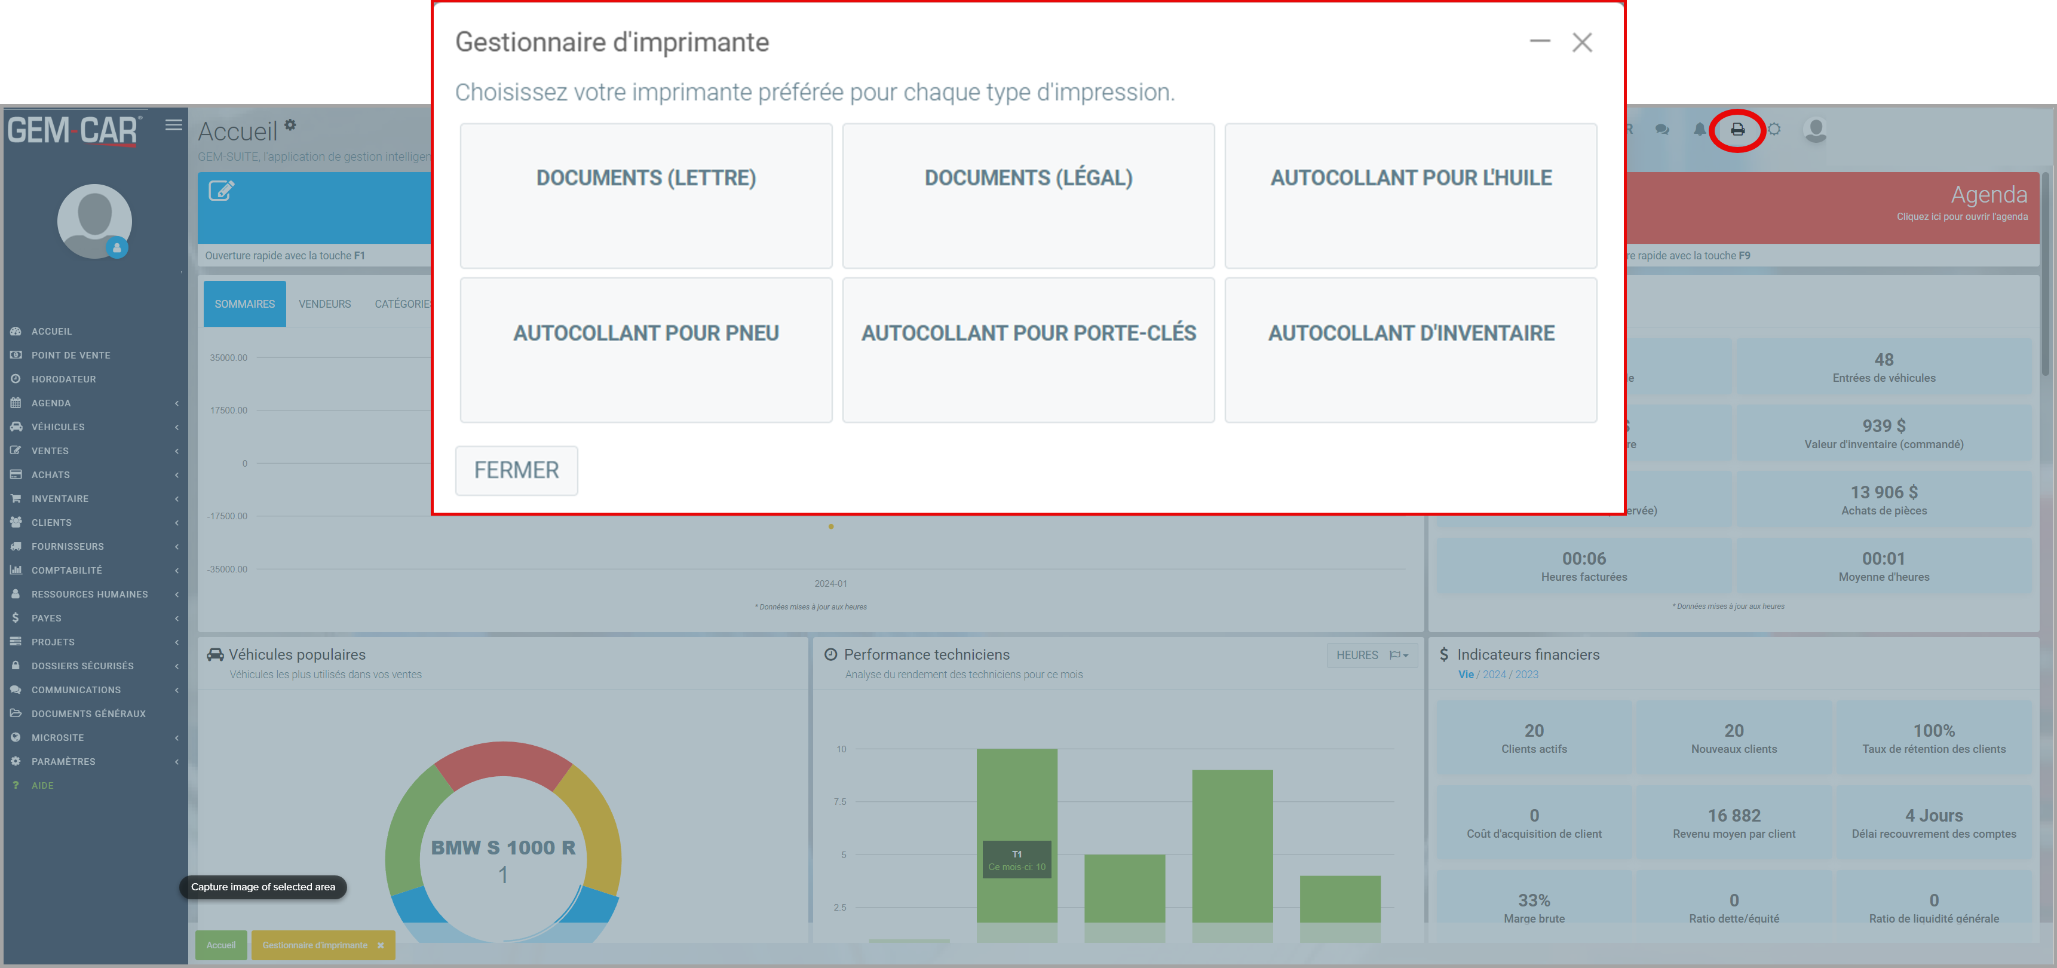Toggle the hamburger sidebar menu icon
2057x968 pixels.
[x=173, y=125]
